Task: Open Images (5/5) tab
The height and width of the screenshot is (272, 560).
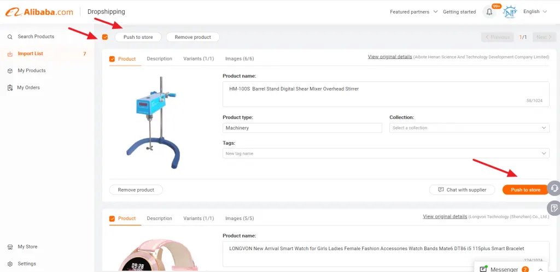Action: (240, 218)
